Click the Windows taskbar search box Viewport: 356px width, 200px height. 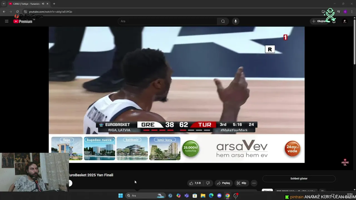click(x=145, y=196)
